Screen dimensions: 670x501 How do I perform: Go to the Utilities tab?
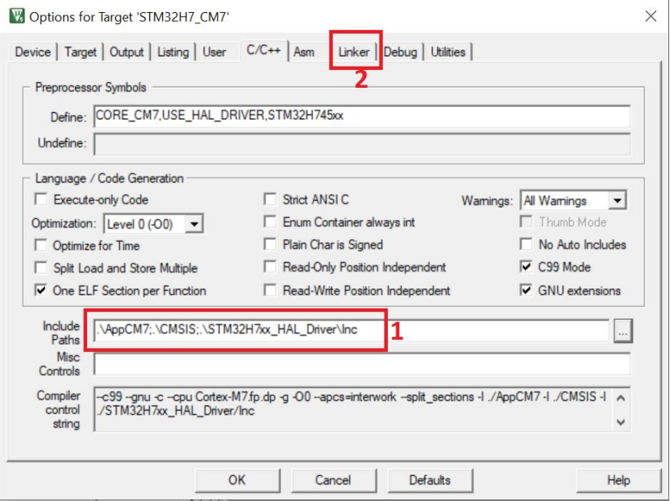[447, 51]
